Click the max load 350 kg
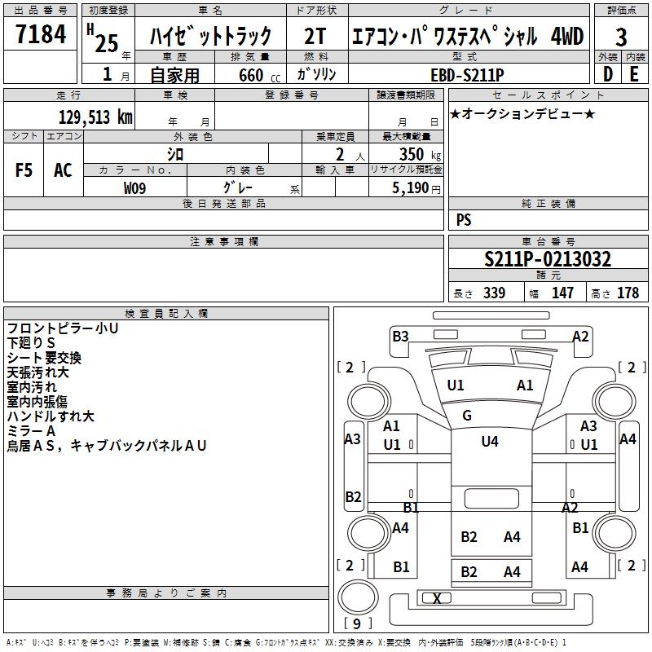This screenshot has height=652, width=652. tap(420, 155)
